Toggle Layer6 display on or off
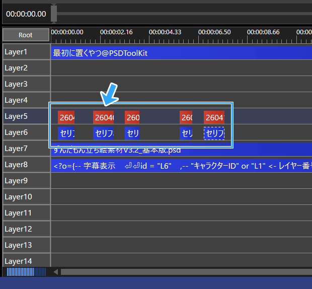Image resolution: width=312 pixels, height=289 pixels. pos(26,132)
